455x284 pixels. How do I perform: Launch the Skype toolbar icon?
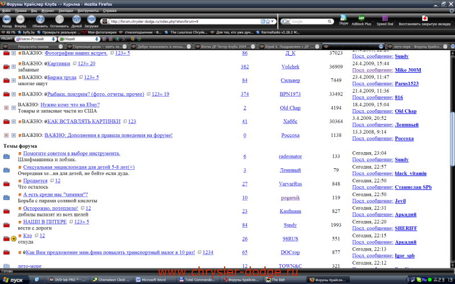point(344,20)
